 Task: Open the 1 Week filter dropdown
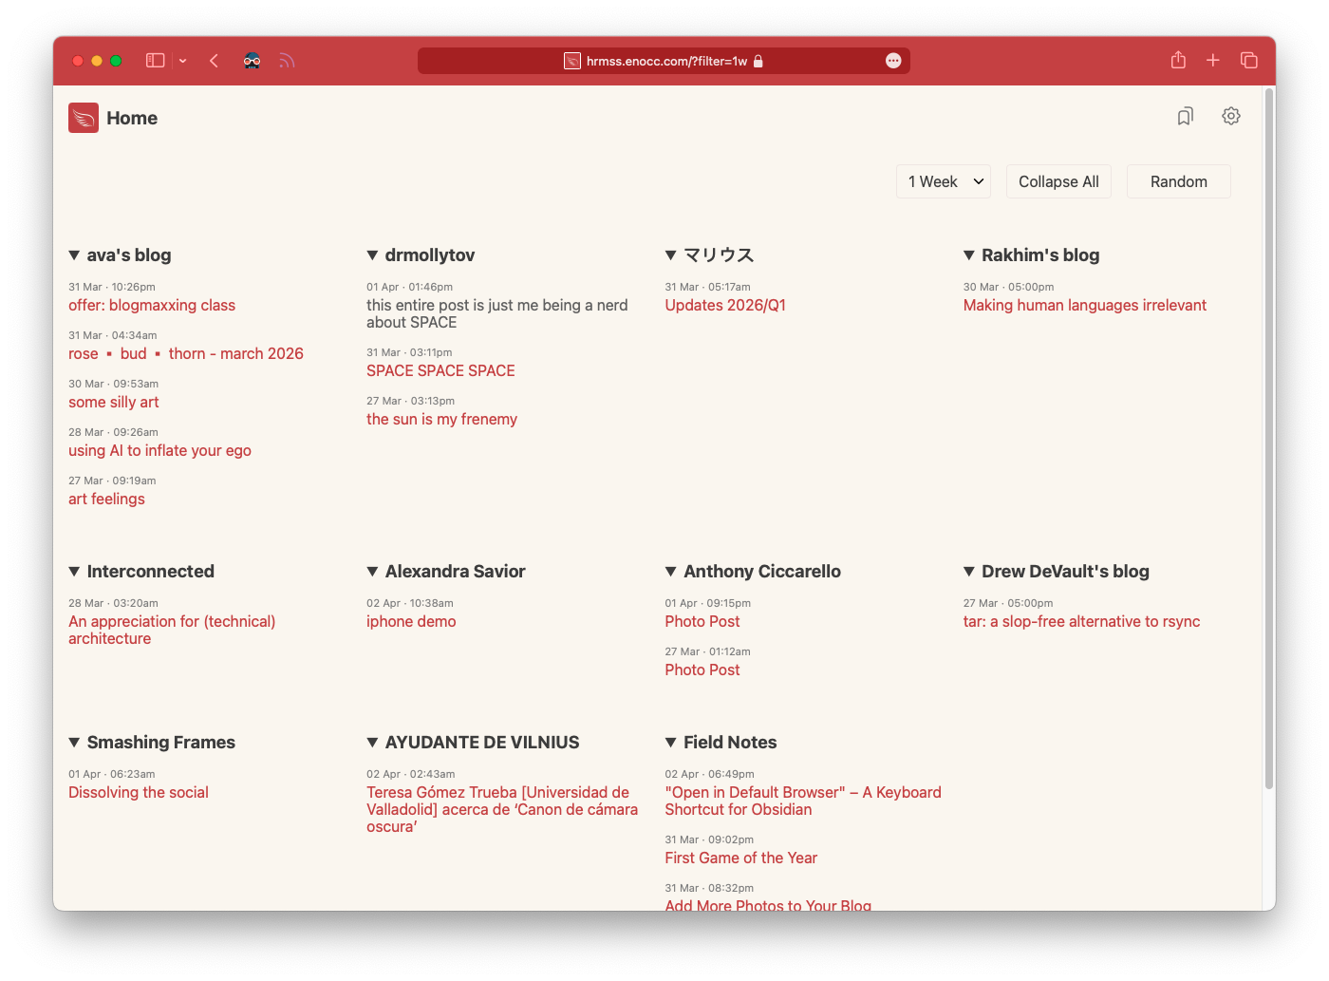pos(943,181)
